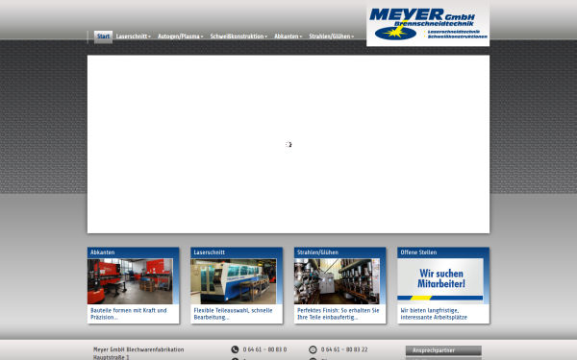The height and width of the screenshot is (360, 577).
Task: Click the loading spinner in the slideshow
Action: (288, 144)
